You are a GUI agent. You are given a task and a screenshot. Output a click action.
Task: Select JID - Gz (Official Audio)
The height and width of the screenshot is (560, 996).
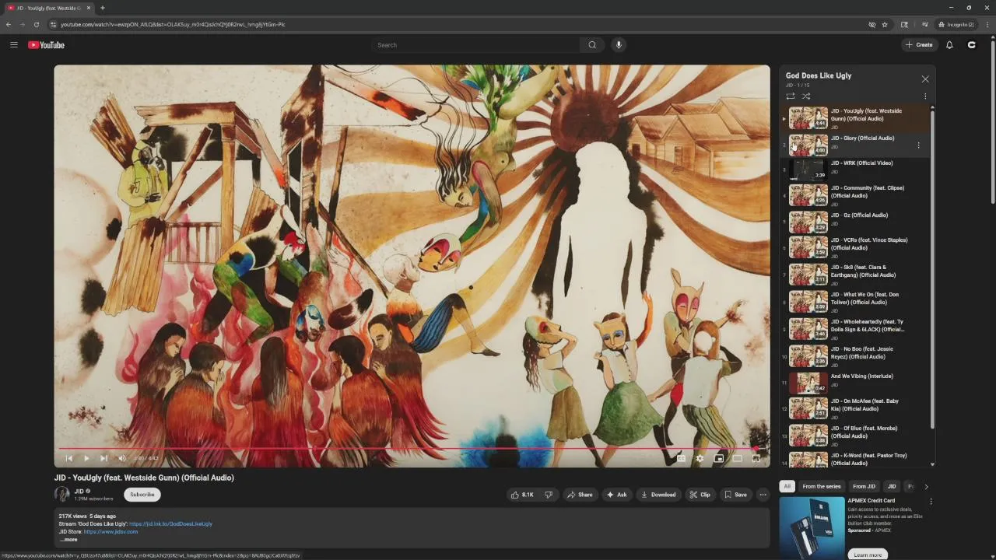point(854,222)
